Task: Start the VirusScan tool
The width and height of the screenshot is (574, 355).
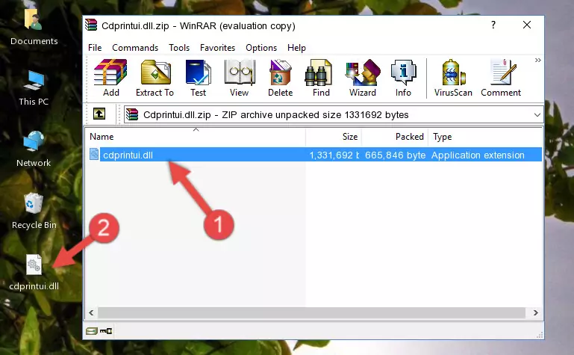Action: point(453,78)
